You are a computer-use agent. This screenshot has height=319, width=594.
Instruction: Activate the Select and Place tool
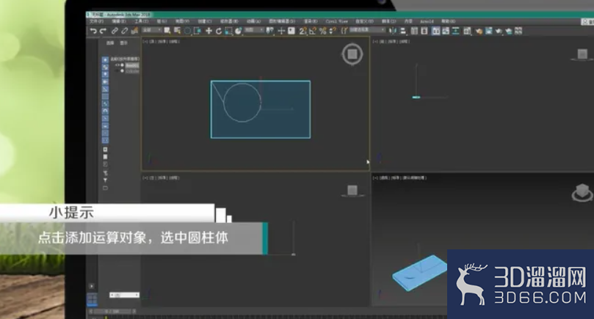click(239, 31)
